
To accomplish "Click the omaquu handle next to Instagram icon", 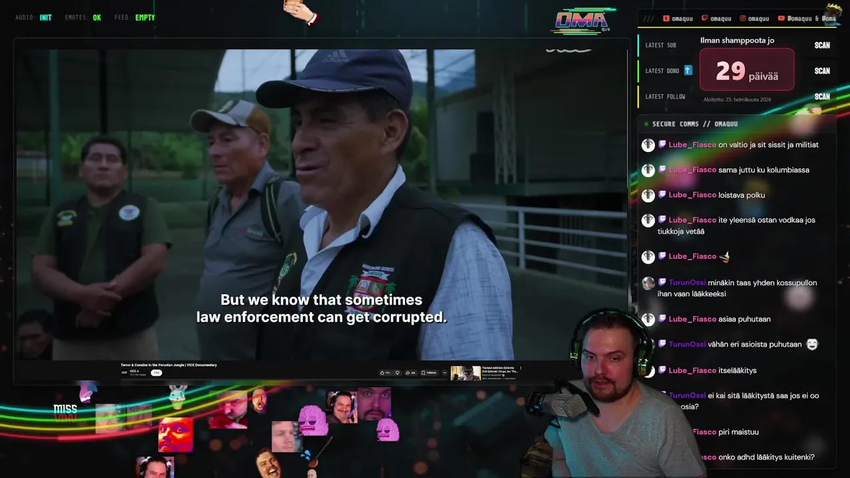I will click(760, 19).
